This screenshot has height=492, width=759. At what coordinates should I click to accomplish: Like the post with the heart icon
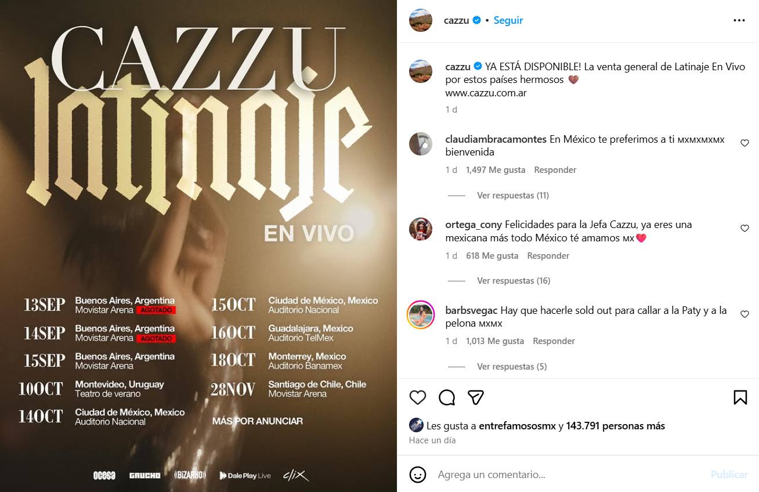[x=418, y=397]
